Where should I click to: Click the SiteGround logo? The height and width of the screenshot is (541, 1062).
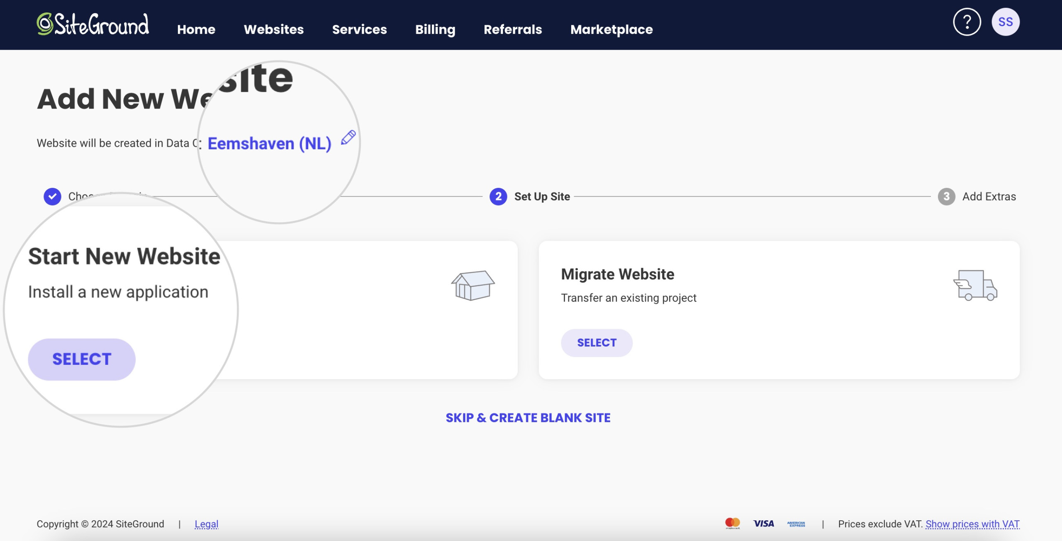point(93,24)
